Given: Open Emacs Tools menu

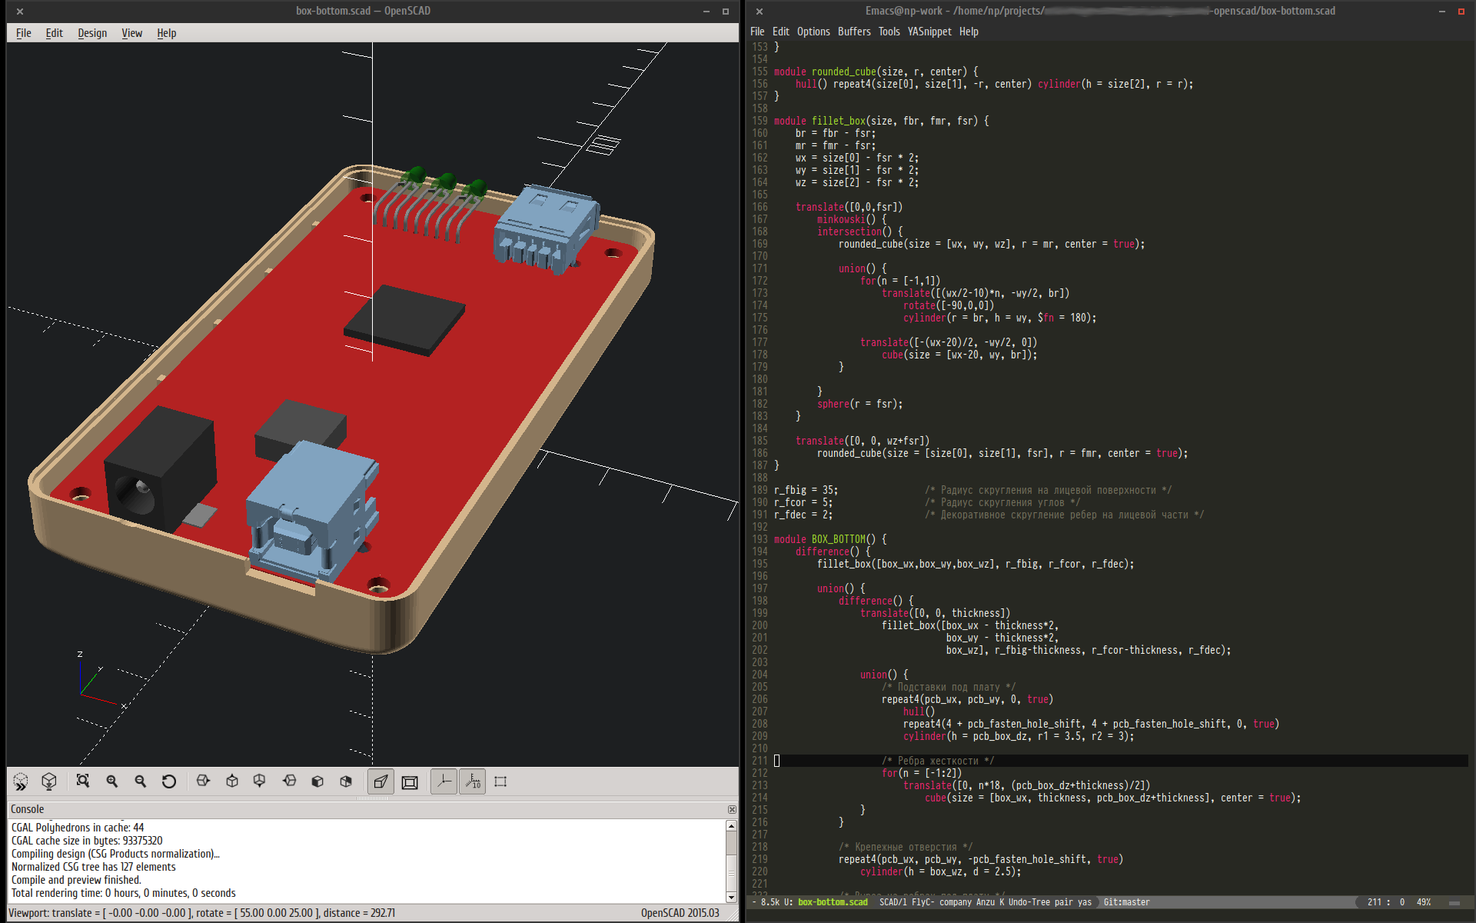Looking at the screenshot, I should (889, 32).
